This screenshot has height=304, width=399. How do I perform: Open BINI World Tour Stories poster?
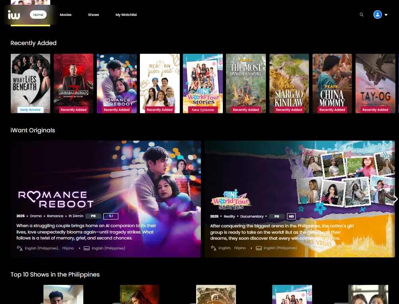coord(203,83)
